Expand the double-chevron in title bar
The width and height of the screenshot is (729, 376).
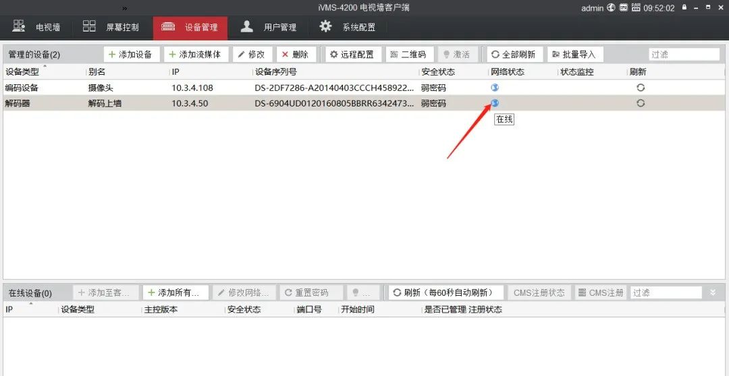[x=125, y=8]
